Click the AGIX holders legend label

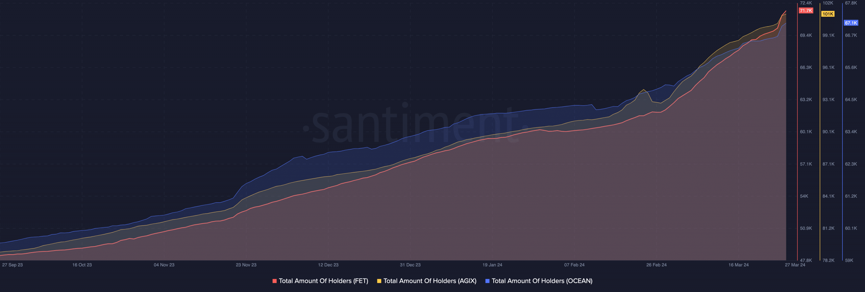click(430, 281)
